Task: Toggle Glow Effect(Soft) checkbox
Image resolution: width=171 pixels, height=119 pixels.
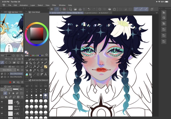Action: click(x=2, y=77)
